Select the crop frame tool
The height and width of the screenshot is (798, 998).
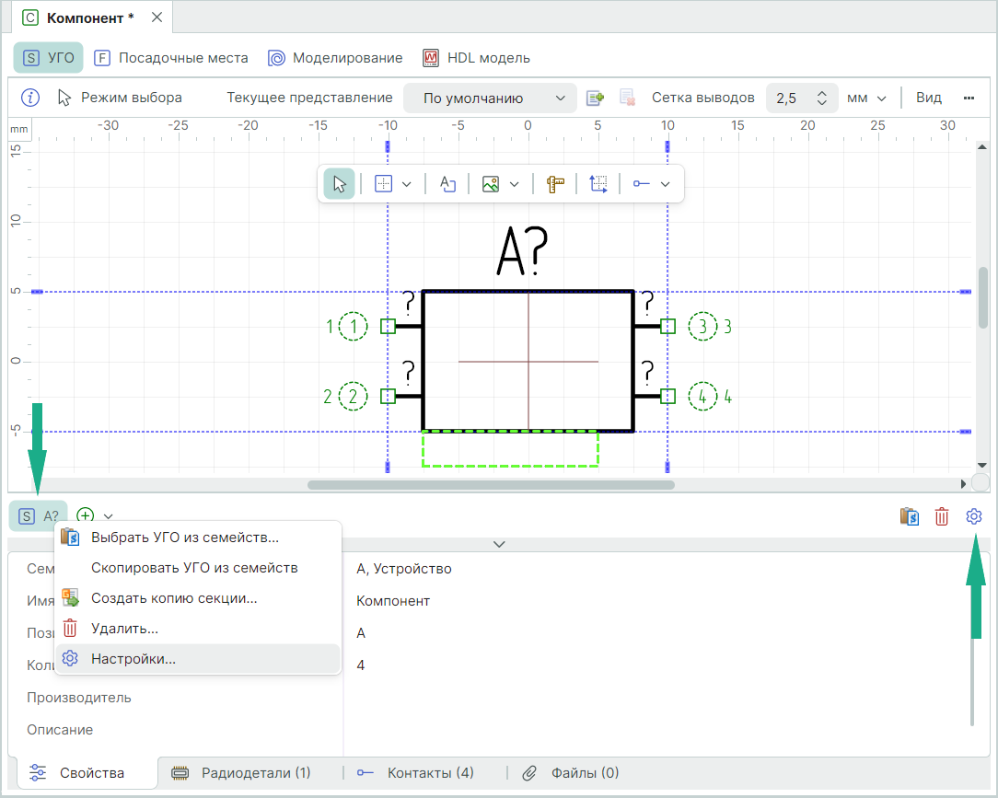pos(598,184)
